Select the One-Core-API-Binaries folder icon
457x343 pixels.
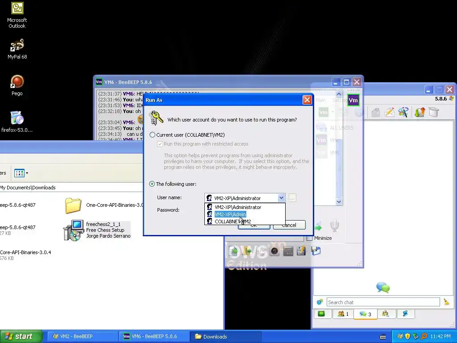click(x=73, y=205)
